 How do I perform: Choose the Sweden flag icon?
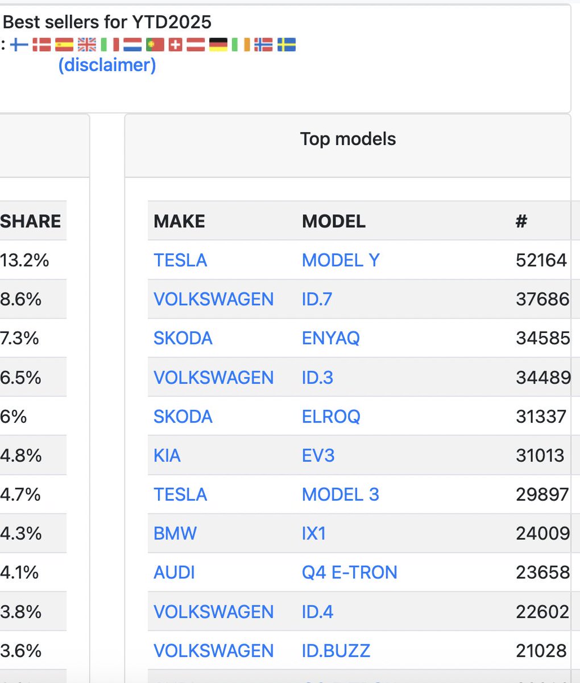coord(287,44)
